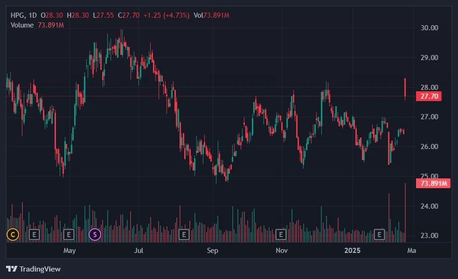Click the Nov label on time axis
The height and width of the screenshot is (279, 458).
282,251
